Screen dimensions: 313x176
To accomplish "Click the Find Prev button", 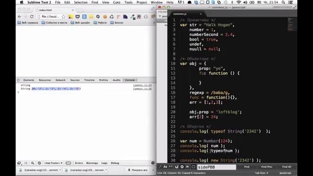I will (267, 167).
